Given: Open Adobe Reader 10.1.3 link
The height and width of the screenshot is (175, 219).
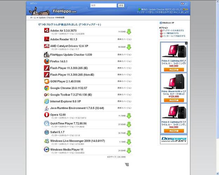Looking at the screenshot, I should point(64,39).
